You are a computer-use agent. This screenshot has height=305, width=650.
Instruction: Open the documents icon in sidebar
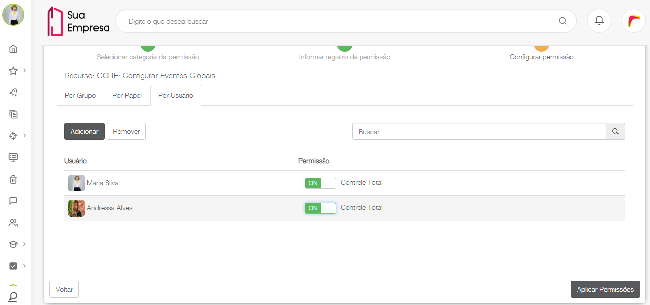[13, 114]
